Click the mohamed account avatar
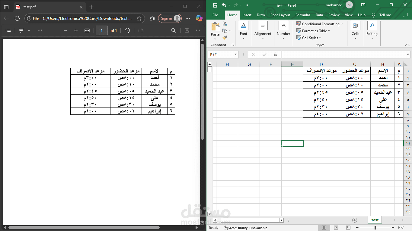Viewport: 412px width, 231px height. coord(349,5)
